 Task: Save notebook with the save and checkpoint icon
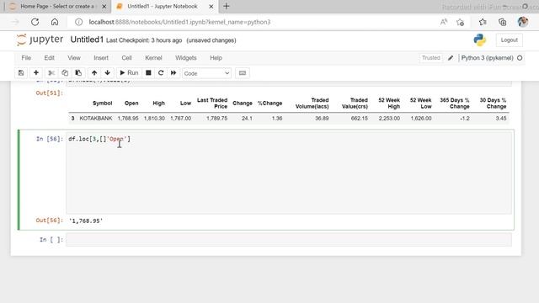[21, 73]
